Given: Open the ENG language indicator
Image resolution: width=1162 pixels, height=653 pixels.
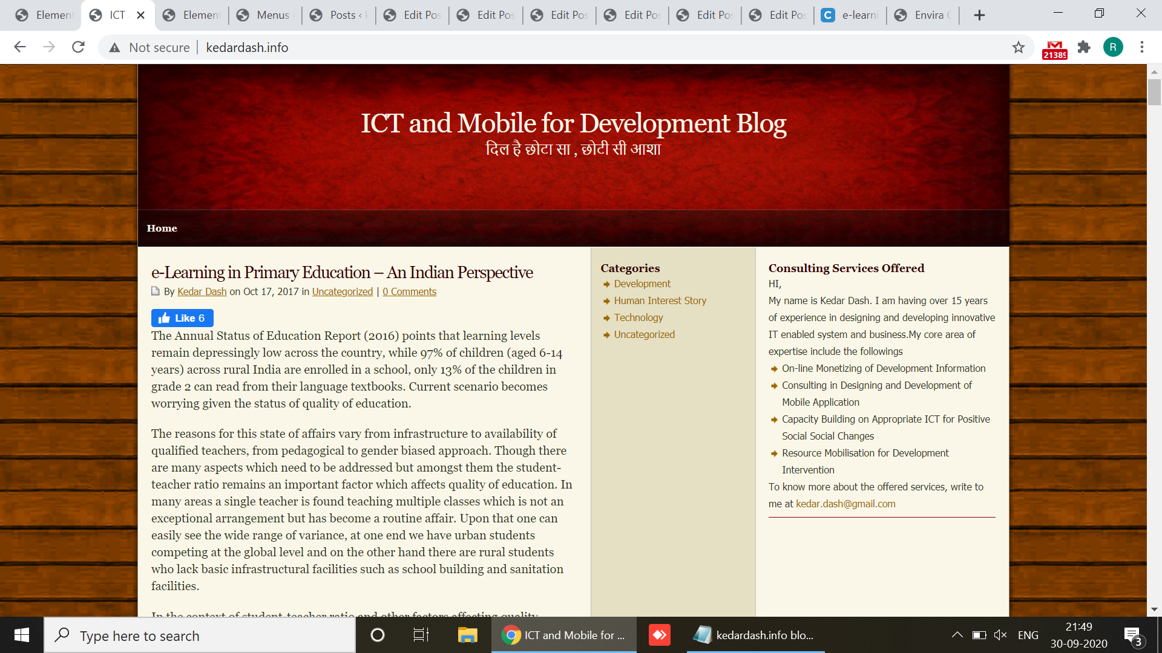Looking at the screenshot, I should pyautogui.click(x=1028, y=635).
